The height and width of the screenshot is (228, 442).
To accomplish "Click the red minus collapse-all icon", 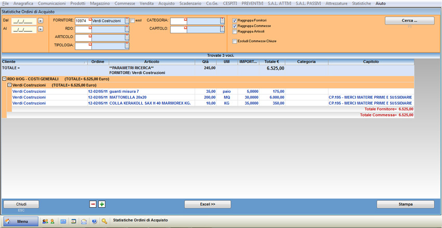I will point(93,204).
